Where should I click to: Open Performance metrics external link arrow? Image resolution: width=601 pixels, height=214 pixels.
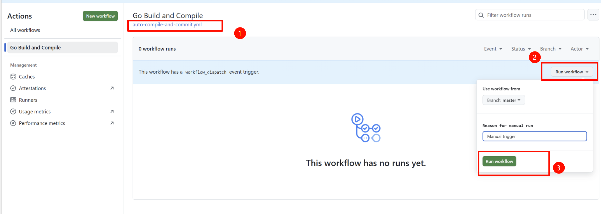tap(112, 123)
